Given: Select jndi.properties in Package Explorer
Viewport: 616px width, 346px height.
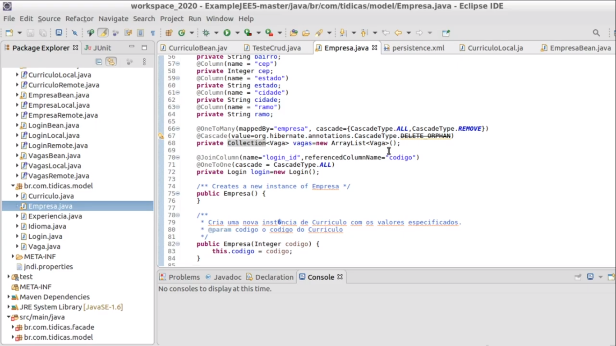Looking at the screenshot, I should click(48, 267).
